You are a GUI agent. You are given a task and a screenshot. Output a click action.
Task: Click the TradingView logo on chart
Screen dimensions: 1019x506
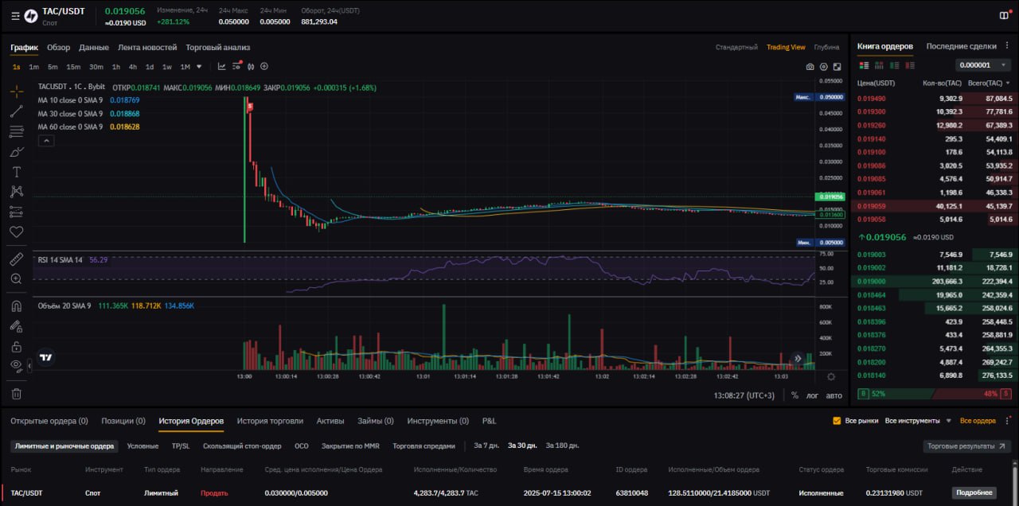coord(46,358)
